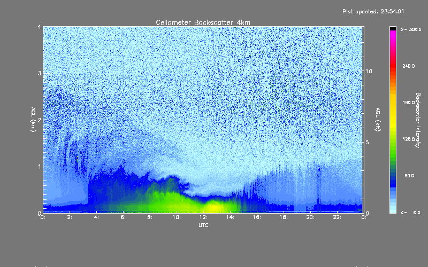The height and width of the screenshot is (267, 428).
Task: Click the "2" tick on the km axis
Action: [x=40, y=120]
